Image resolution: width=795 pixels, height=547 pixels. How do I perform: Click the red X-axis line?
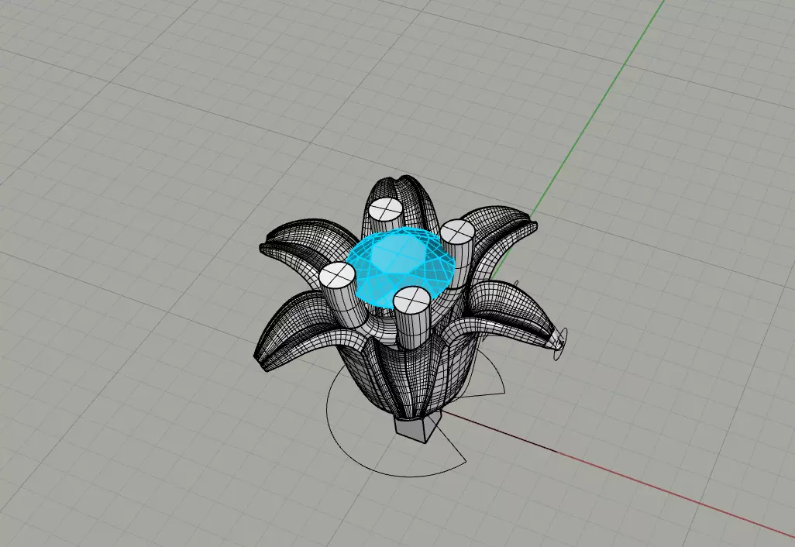[x=618, y=474]
